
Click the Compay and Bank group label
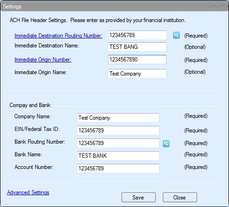pos(30,105)
